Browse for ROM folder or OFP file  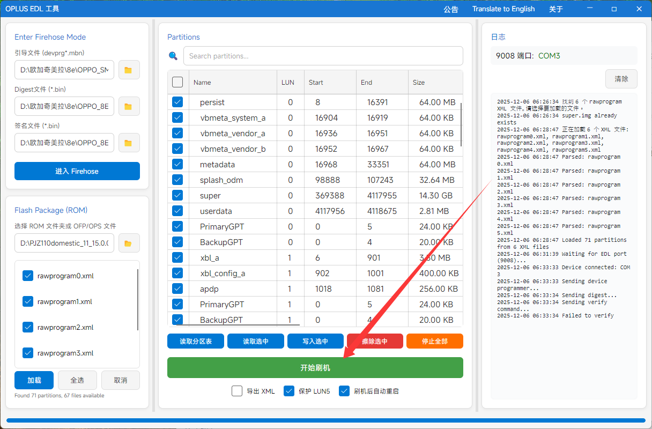(129, 243)
